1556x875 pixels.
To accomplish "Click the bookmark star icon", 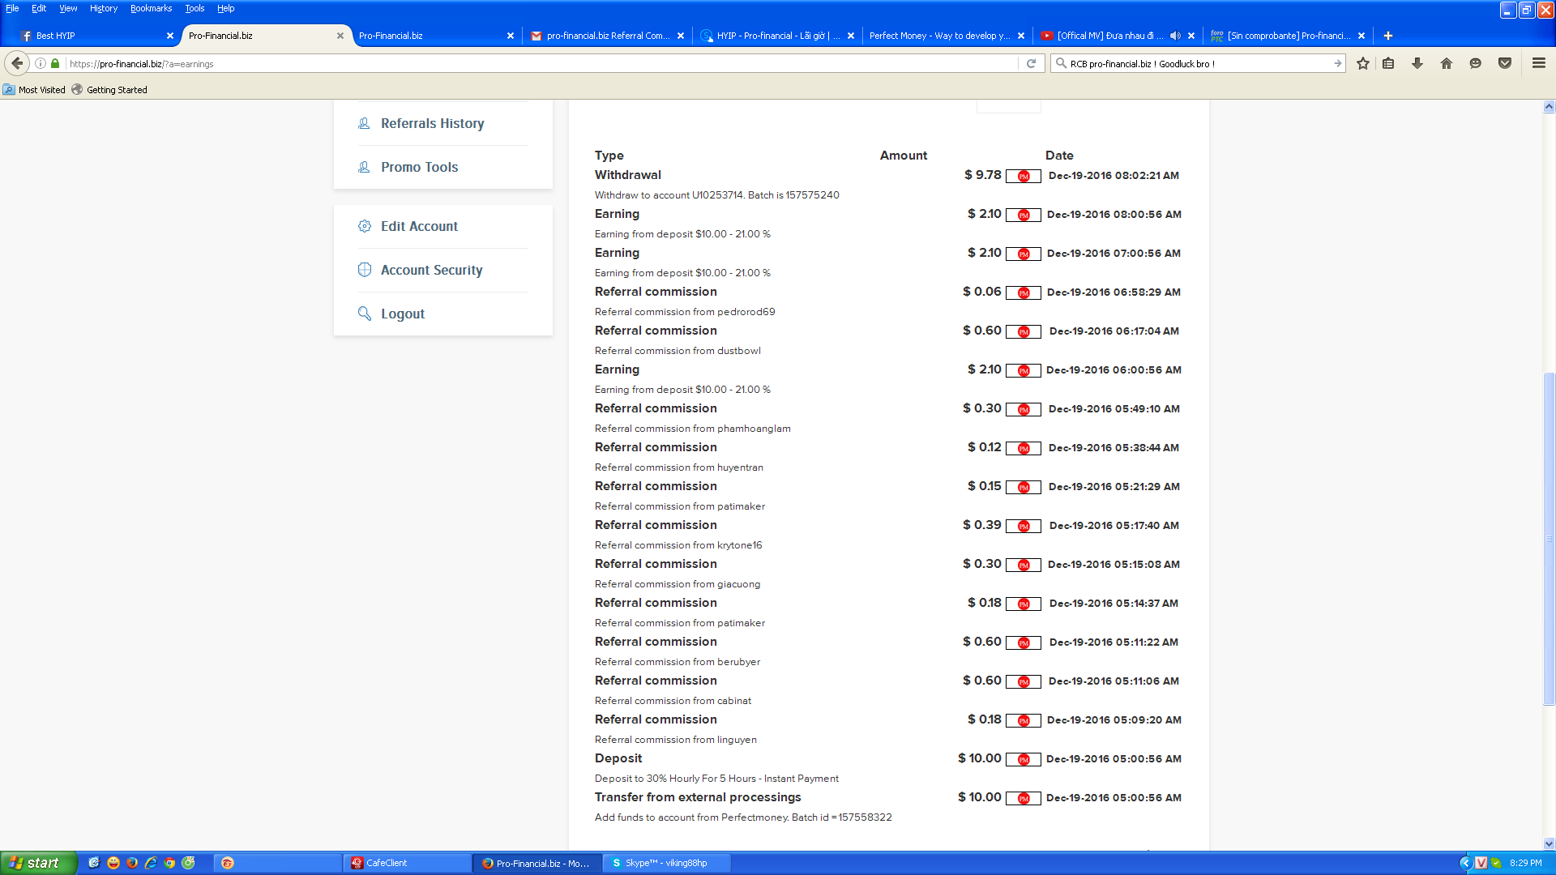I will [x=1363, y=63].
